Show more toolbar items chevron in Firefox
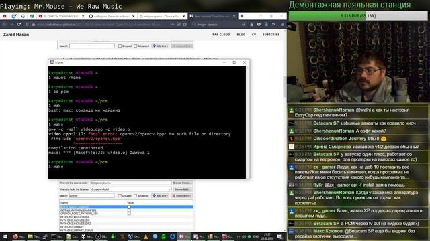Screen dimensions: 430x241 tap(273, 24)
